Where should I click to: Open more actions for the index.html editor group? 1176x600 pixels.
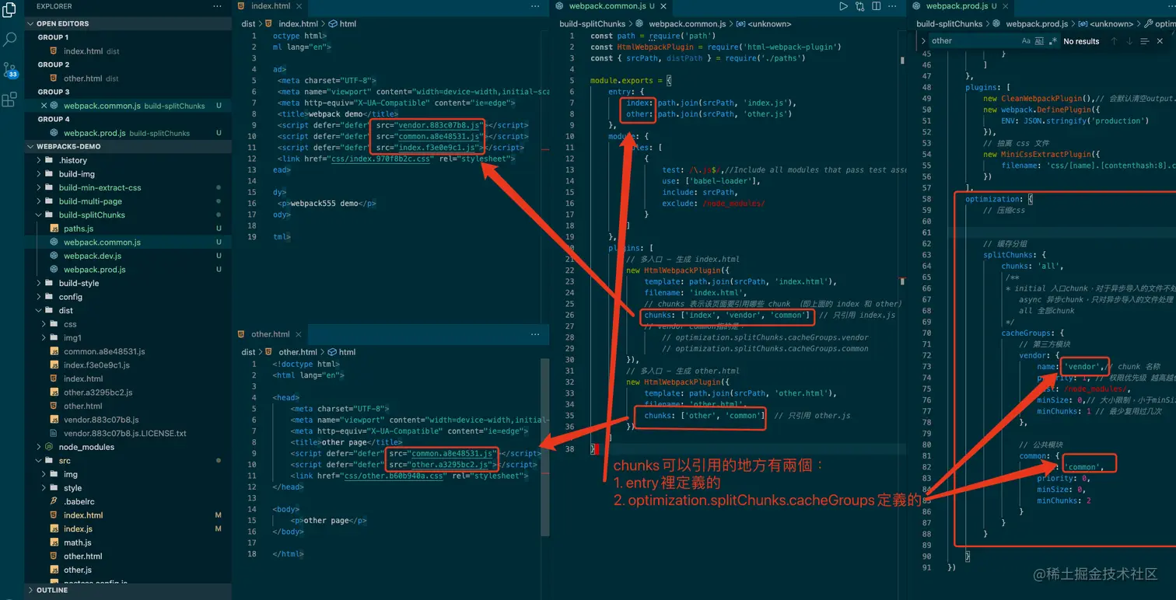pos(535,6)
